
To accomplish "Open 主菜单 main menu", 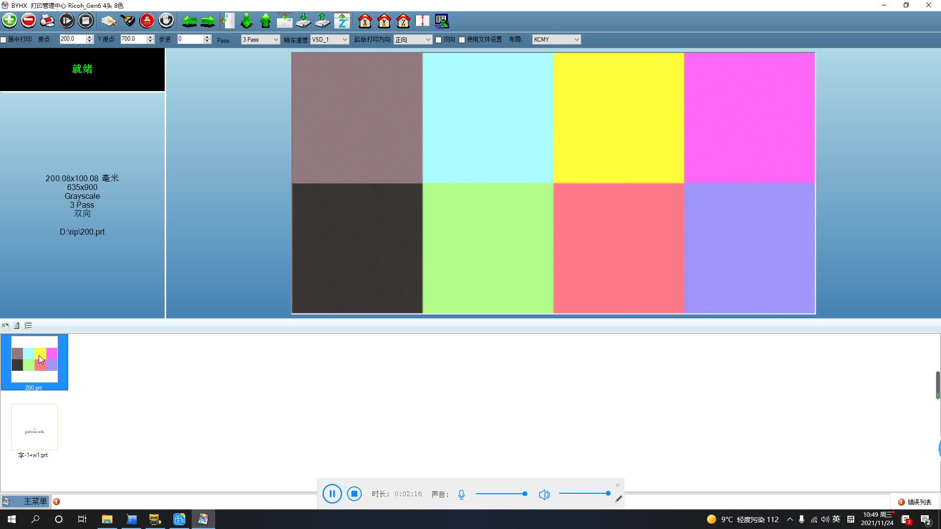I will point(27,501).
